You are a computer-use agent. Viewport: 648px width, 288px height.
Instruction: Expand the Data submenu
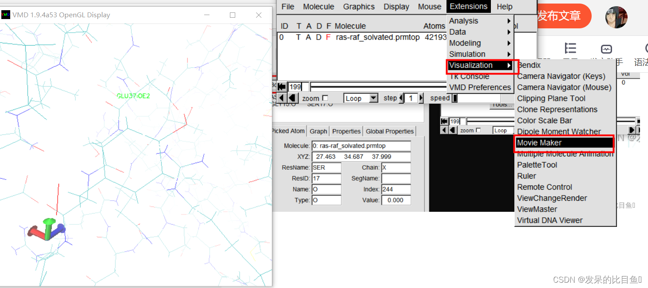(480, 32)
